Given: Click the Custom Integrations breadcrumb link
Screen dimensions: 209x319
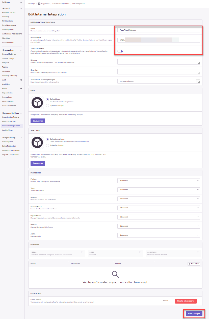Looking at the screenshot, I should click(x=61, y=4).
